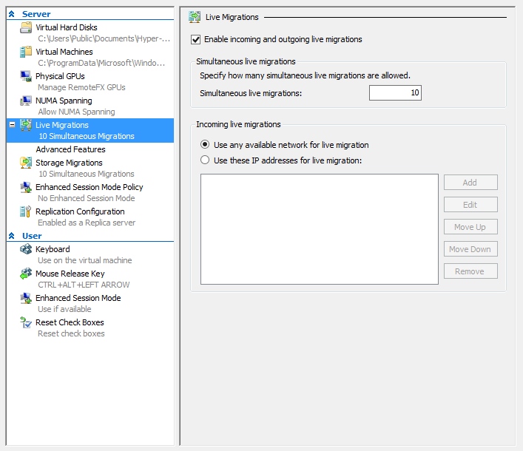Collapse the Server section chevron

tap(11, 15)
